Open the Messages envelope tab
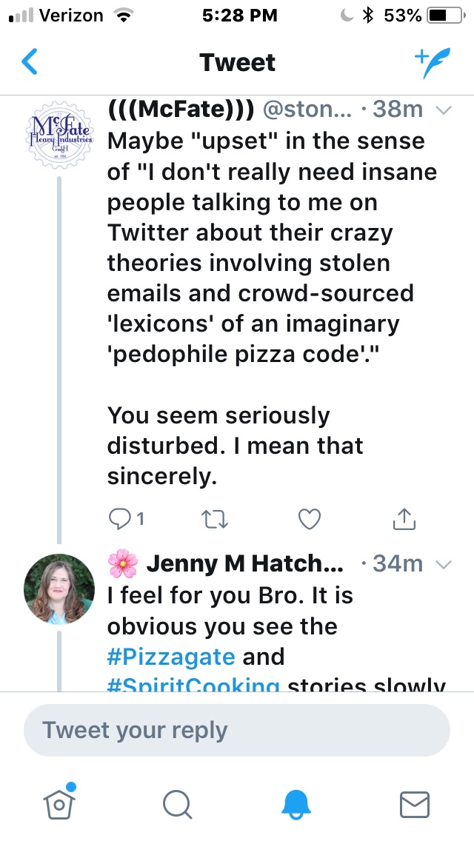This screenshot has height=841, width=474. (x=415, y=803)
